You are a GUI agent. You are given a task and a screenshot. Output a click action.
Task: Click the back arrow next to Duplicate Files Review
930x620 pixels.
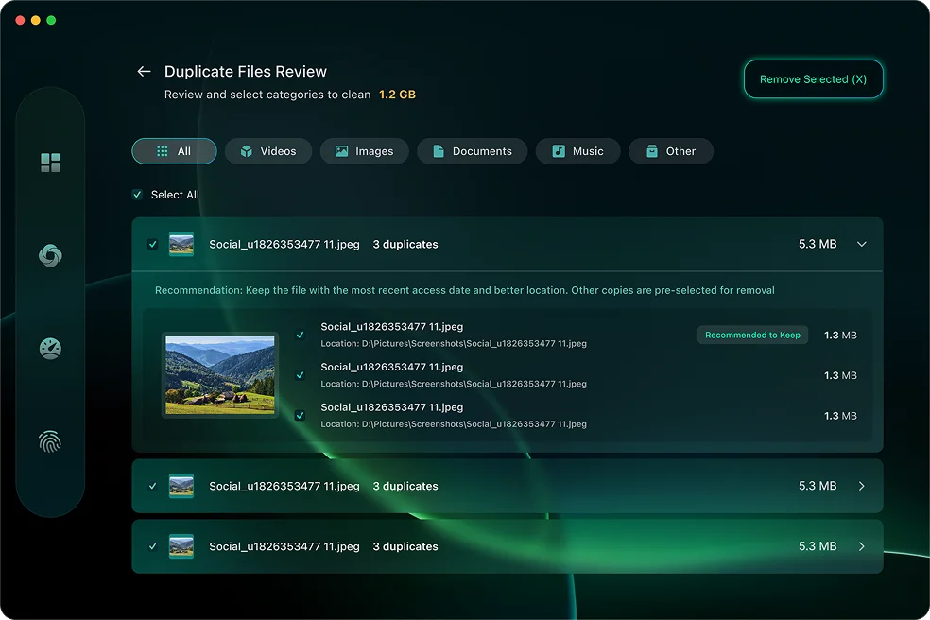click(x=143, y=71)
